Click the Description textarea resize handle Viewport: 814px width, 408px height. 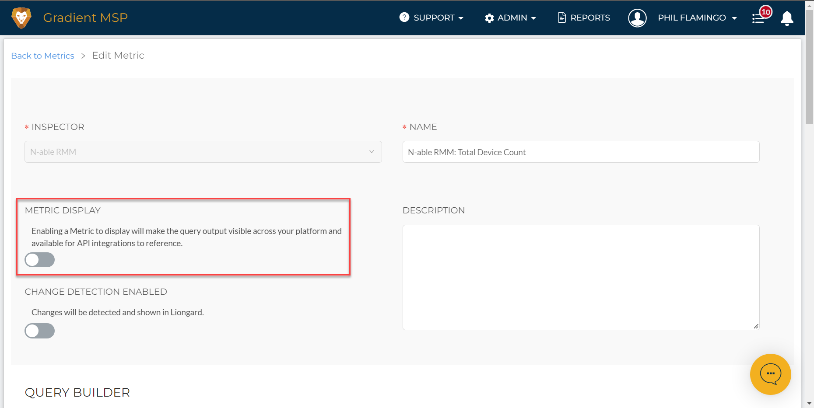(x=756, y=326)
